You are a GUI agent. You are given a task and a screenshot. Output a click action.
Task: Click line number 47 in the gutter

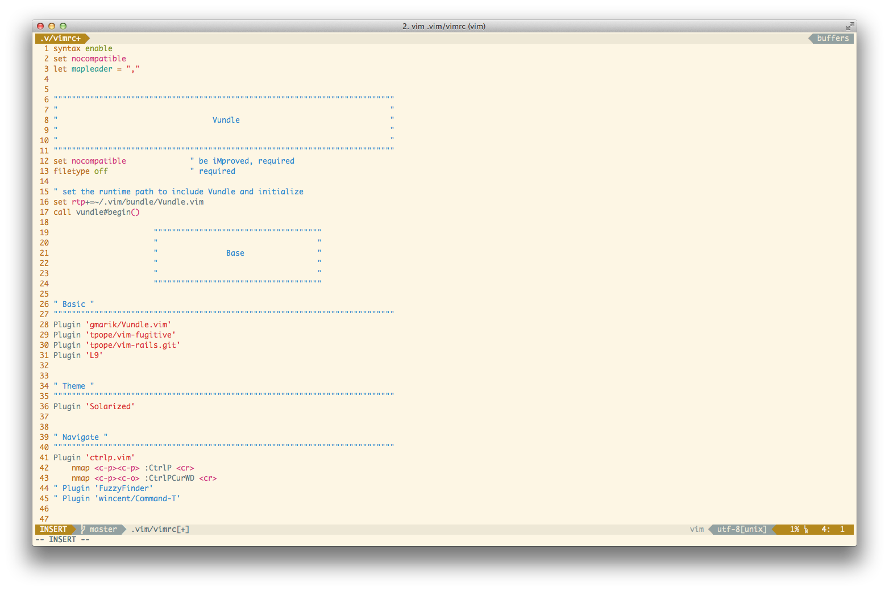44,519
